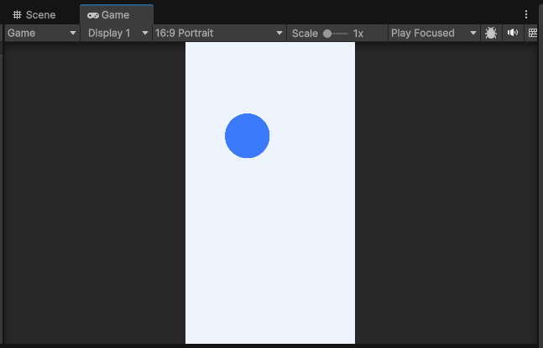Select the Game tab
The height and width of the screenshot is (348, 543).
point(116,15)
